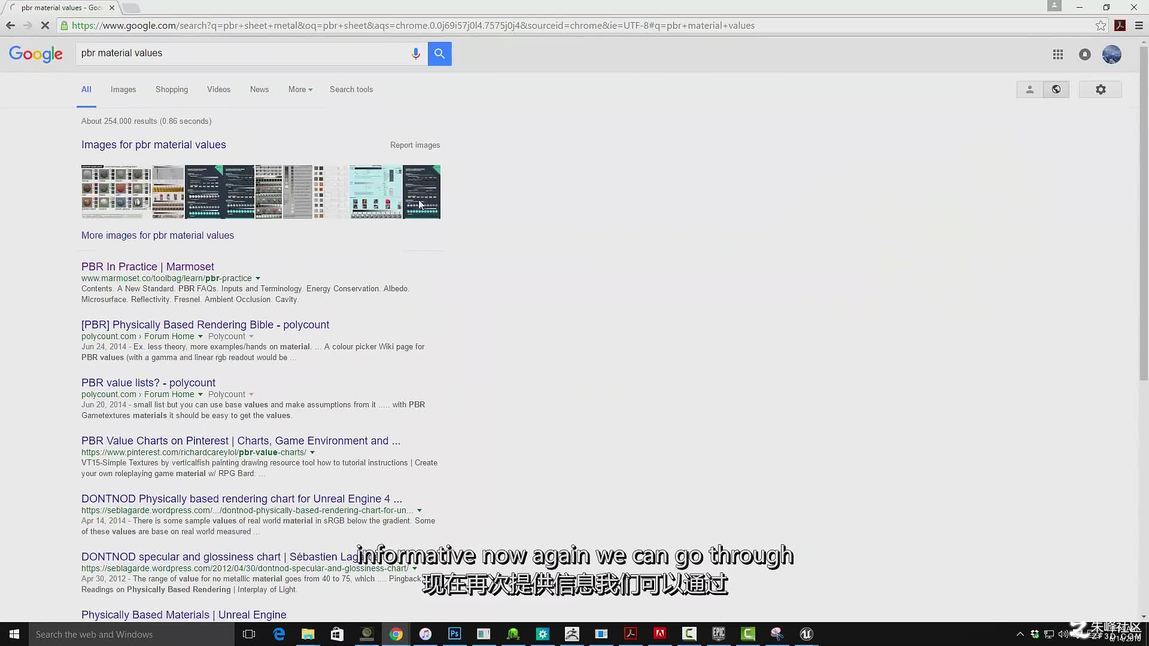Open Unreal Engine from taskbar

(807, 634)
